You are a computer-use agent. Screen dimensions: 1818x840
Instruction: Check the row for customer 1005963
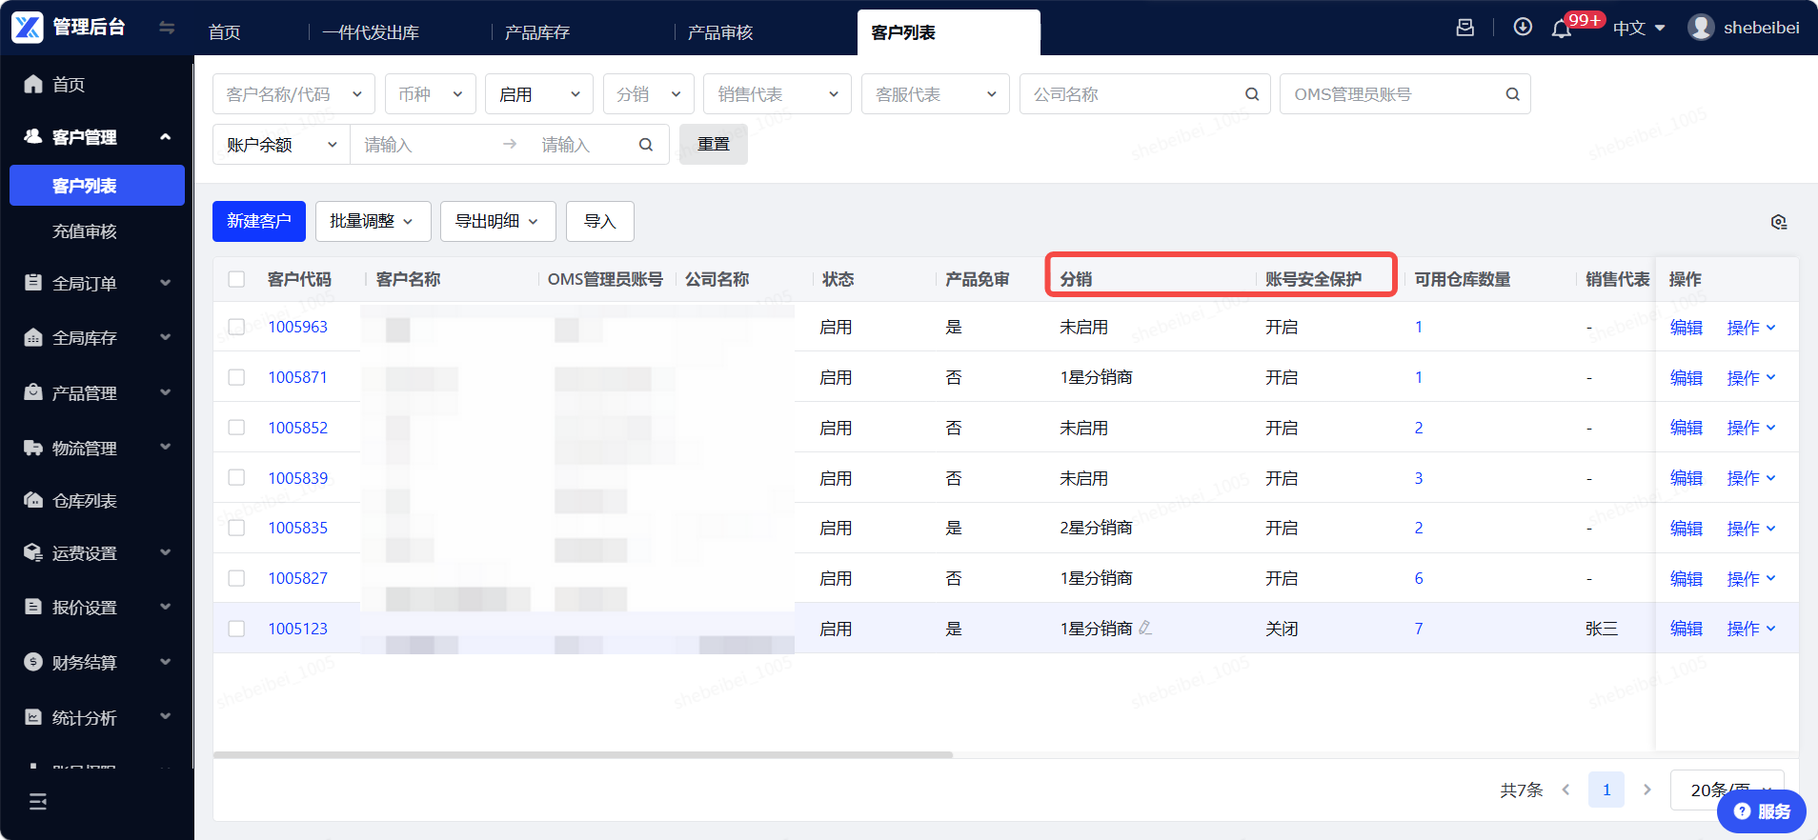(236, 327)
